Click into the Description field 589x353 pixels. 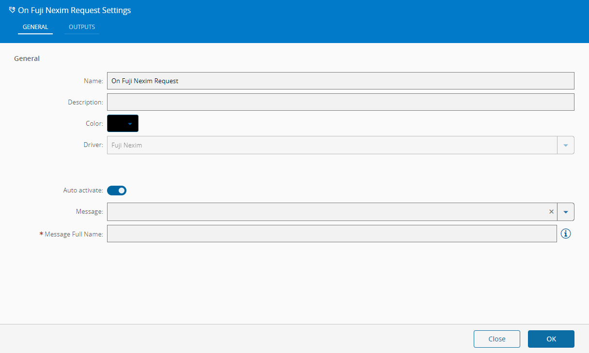coord(341,102)
